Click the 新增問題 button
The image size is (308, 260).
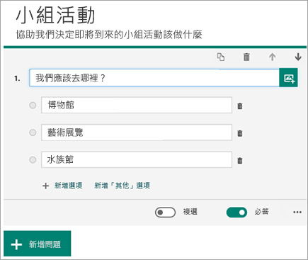[38, 244]
